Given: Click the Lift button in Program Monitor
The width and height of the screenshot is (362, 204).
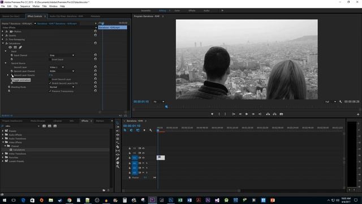Looking at the screenshot, I should (x=268, y=114).
